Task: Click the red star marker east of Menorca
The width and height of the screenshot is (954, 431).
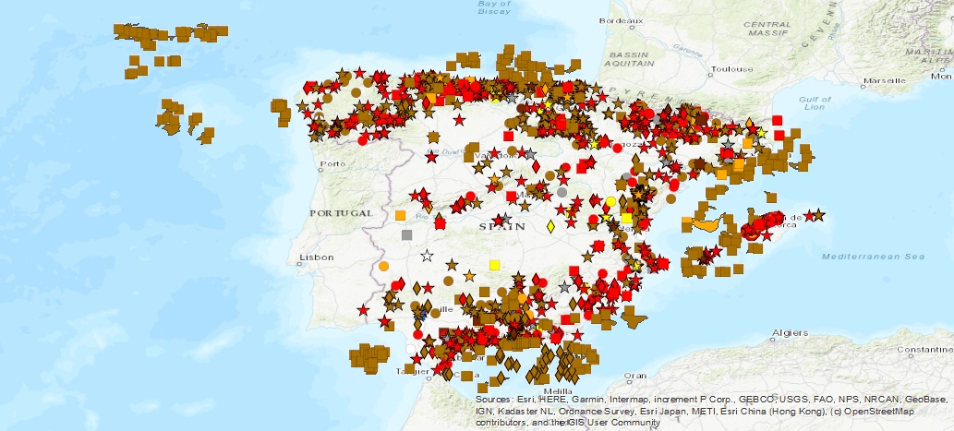Action: pos(808,215)
